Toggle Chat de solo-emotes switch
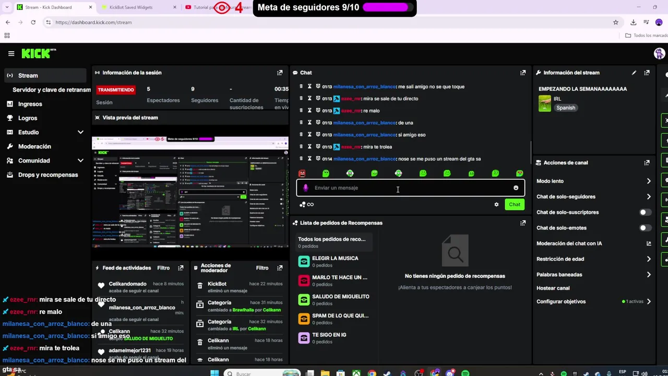This screenshot has height=376, width=668. [646, 228]
